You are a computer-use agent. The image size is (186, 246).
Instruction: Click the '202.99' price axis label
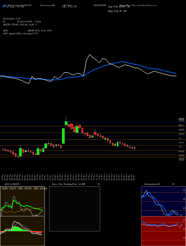181,130
